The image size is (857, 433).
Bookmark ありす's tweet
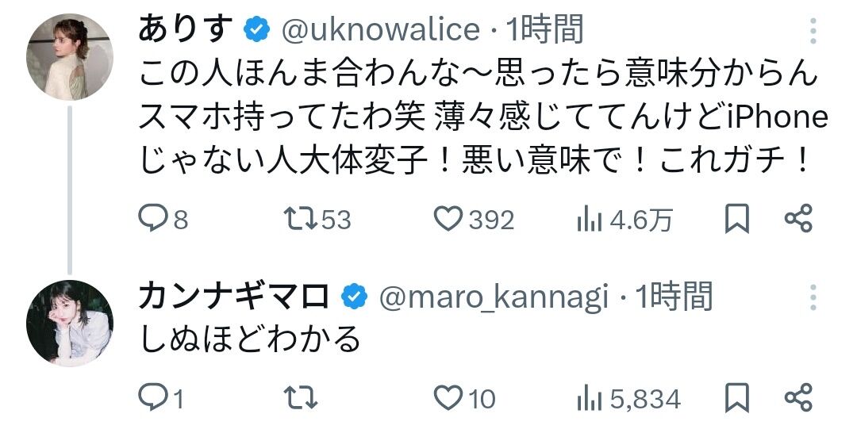click(737, 219)
